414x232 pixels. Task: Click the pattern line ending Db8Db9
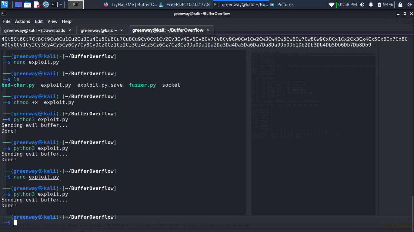click(x=186, y=45)
